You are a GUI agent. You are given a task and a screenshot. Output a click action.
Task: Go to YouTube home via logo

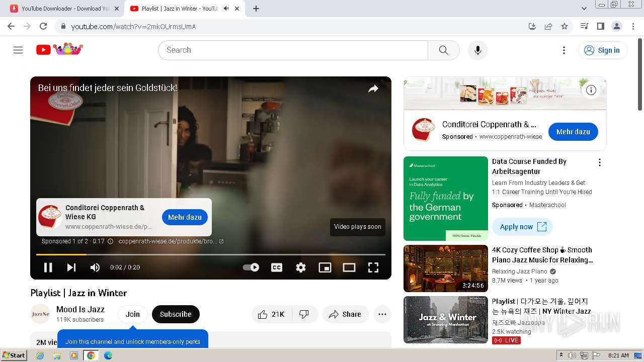point(59,49)
